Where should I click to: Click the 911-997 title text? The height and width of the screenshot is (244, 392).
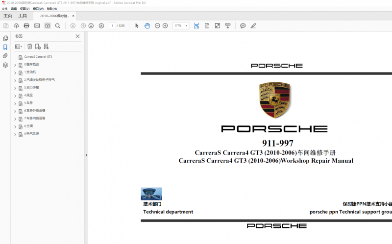[x=277, y=143]
